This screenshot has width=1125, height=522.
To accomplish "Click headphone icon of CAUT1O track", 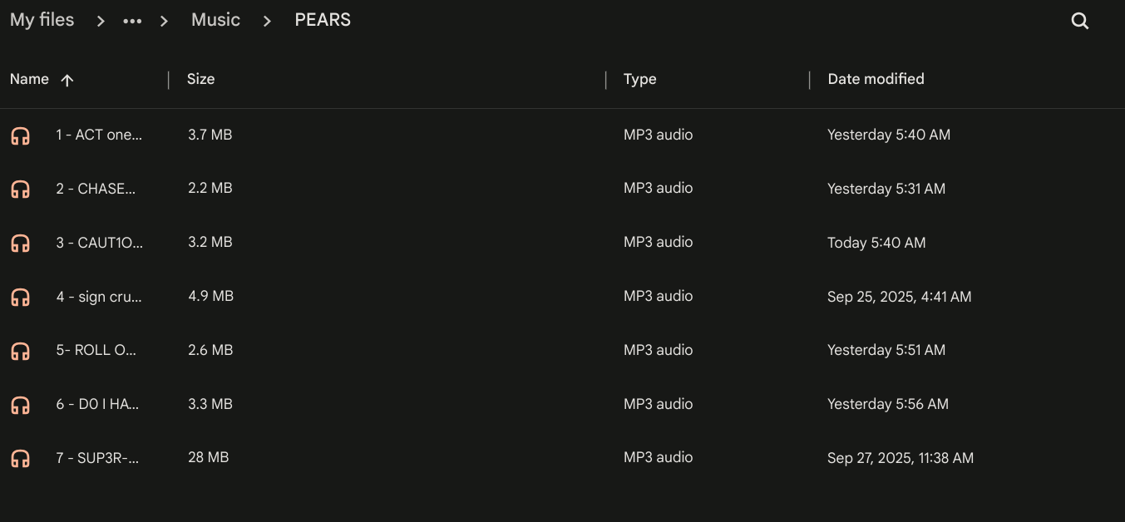I will pos(21,244).
